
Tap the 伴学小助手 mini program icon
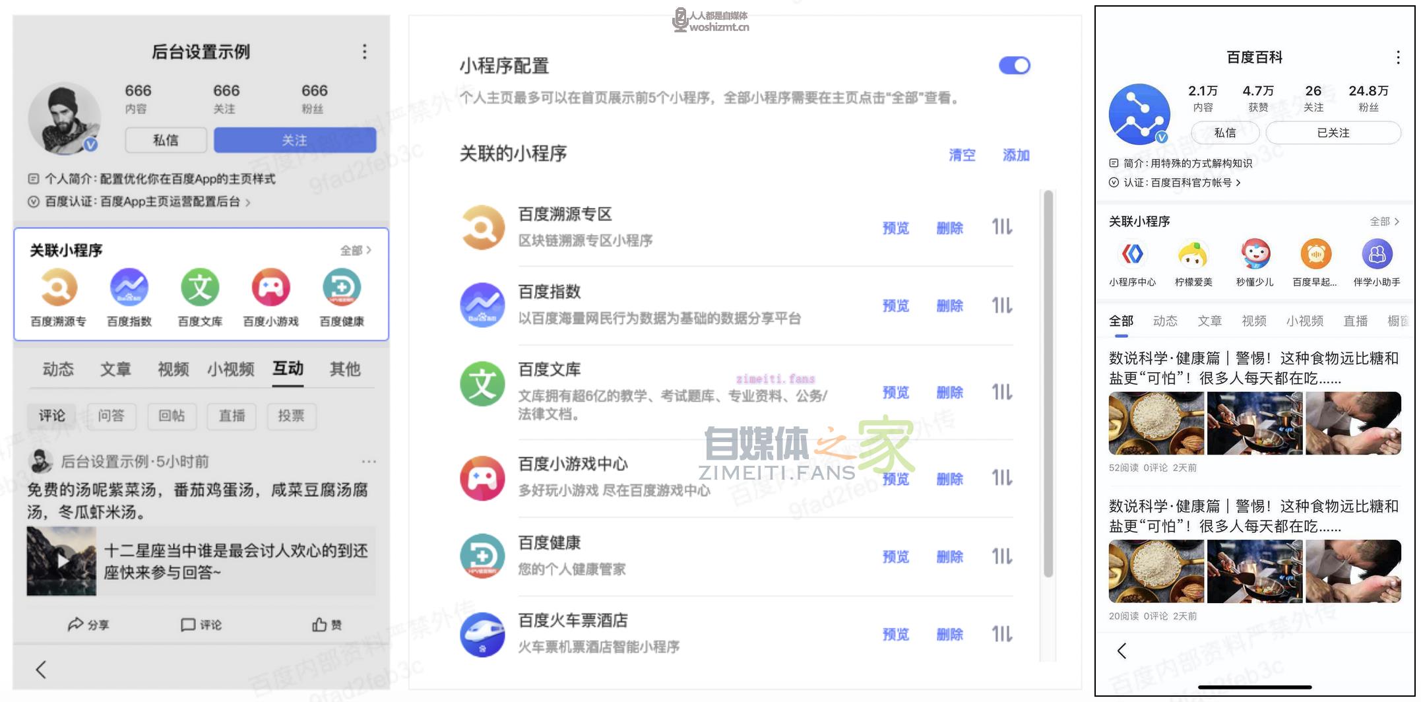[1377, 255]
